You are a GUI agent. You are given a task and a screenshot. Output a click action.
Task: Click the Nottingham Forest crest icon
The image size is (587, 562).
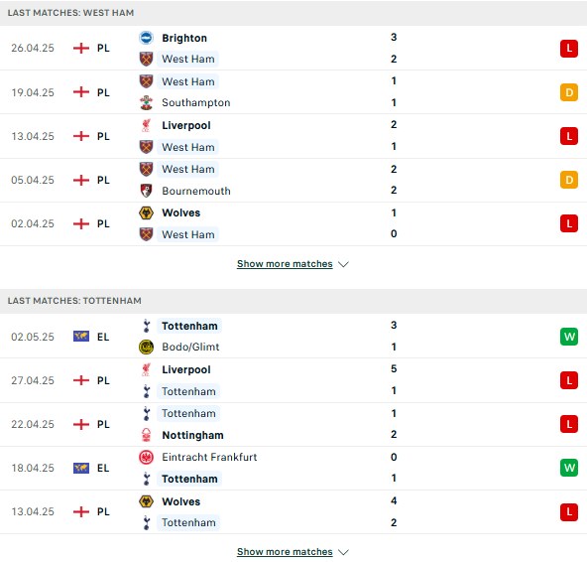146,435
